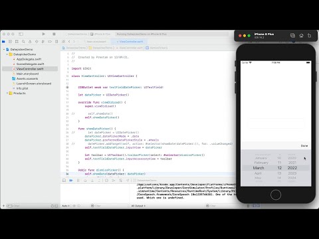This screenshot has width=319, height=239.
Task: Click line 36 in the editor gutter
Action: [x=67, y=174]
